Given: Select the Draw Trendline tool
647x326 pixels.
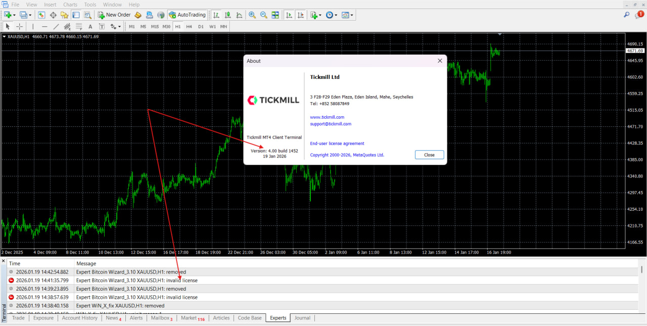Looking at the screenshot, I should click(x=56, y=26).
